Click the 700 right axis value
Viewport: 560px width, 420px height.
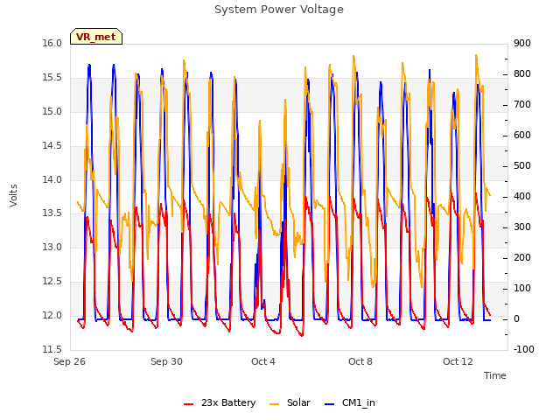click(522, 105)
